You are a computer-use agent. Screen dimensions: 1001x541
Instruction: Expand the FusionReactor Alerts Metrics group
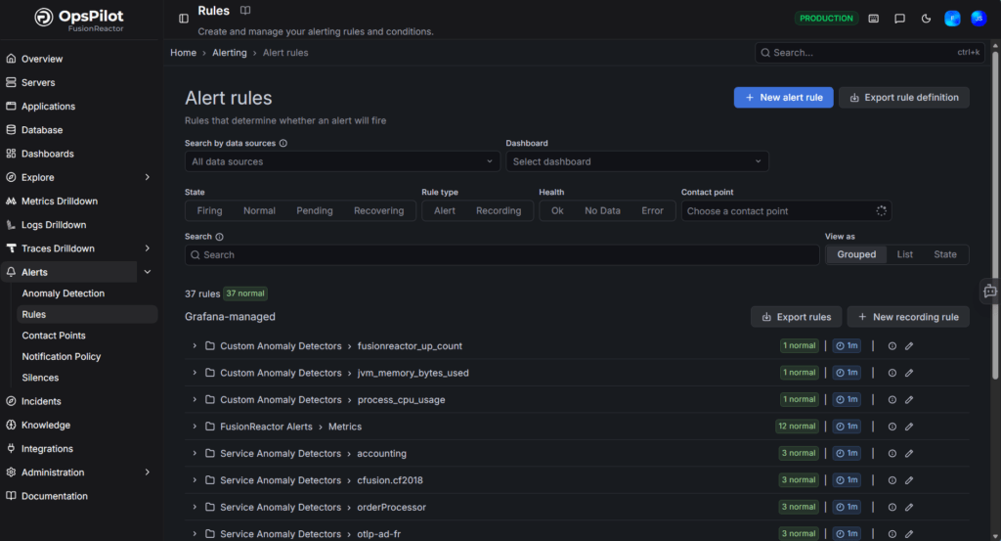coord(195,427)
